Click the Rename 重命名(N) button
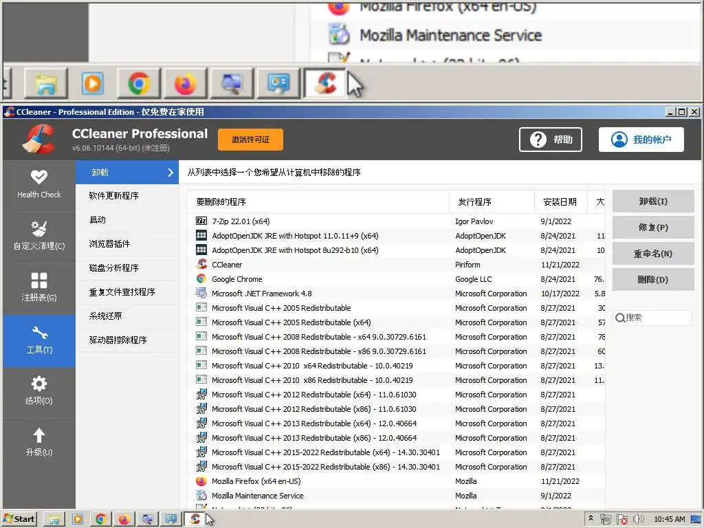The height and width of the screenshot is (528, 704). pyautogui.click(x=653, y=254)
